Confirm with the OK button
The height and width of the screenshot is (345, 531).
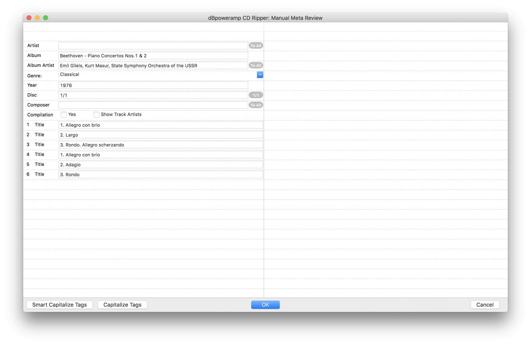click(x=265, y=305)
